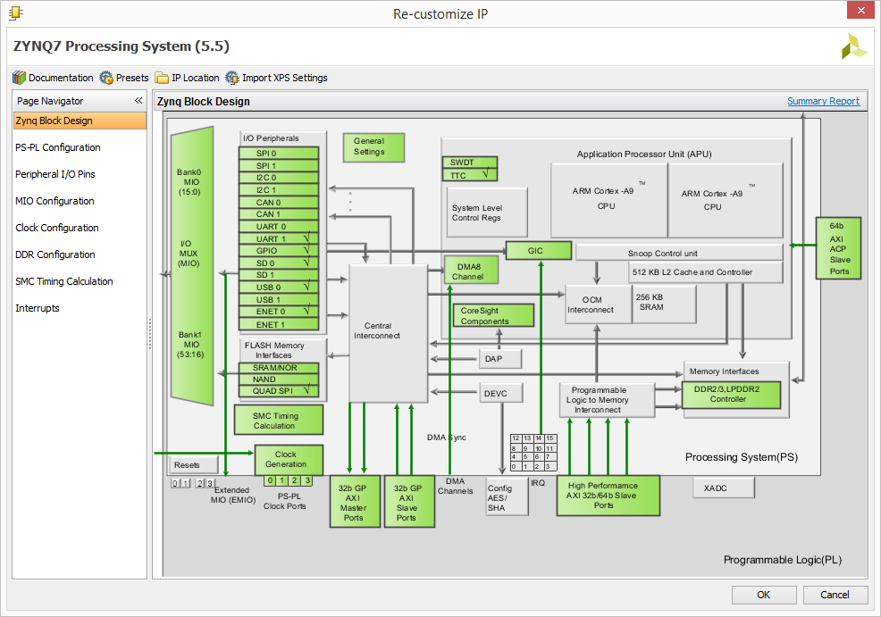Close the Re-customize IP dialog
Viewport: 881px width, 617px height.
click(860, 10)
